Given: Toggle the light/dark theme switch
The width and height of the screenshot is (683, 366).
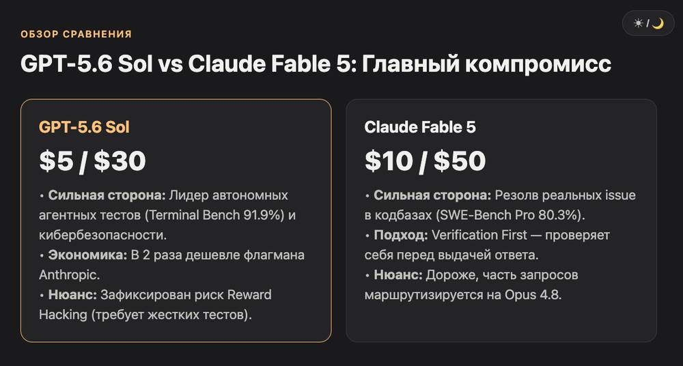Looking at the screenshot, I should click(648, 23).
